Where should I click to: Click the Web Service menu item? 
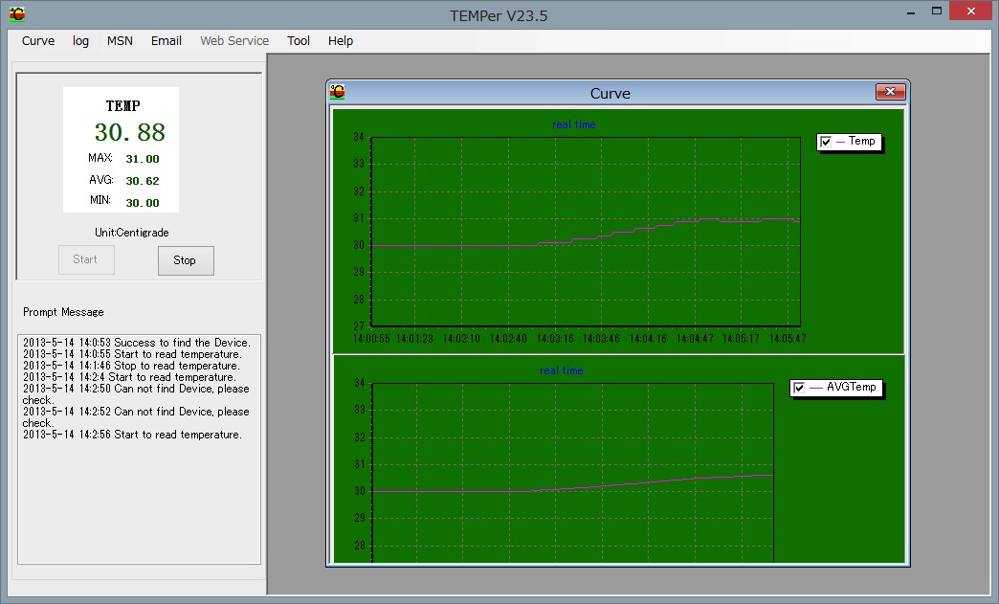(x=234, y=41)
